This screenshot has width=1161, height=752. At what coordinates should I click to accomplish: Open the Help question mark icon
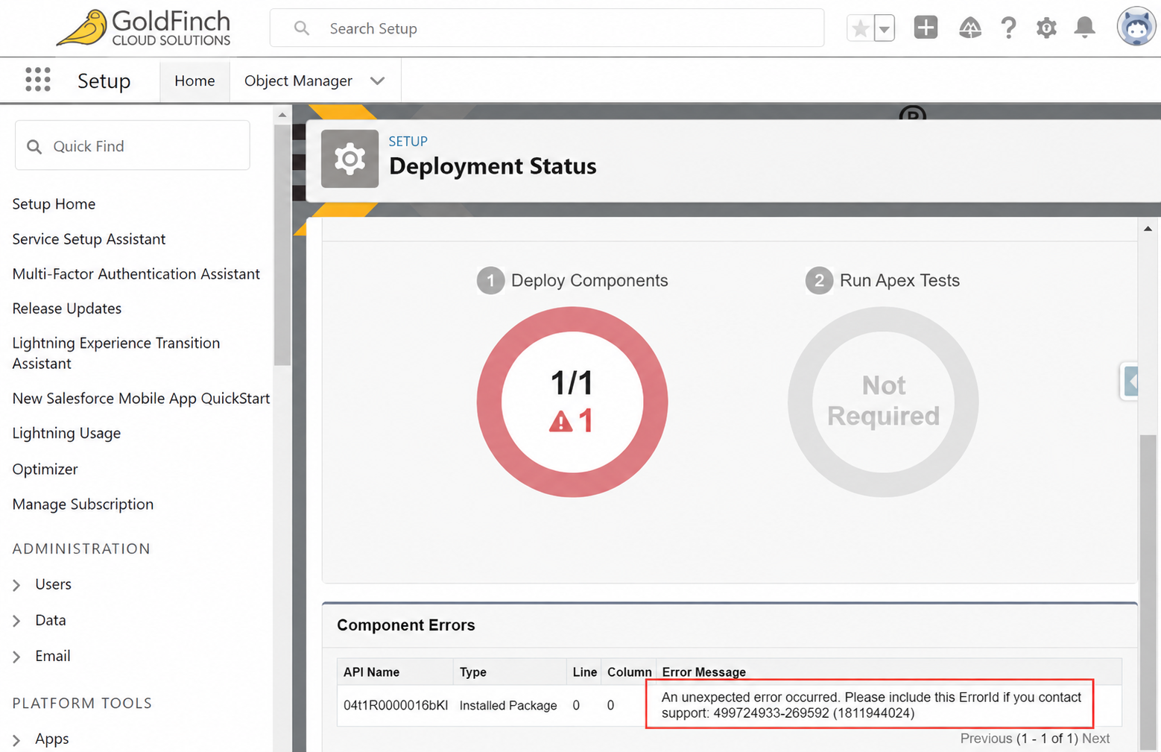pos(1008,28)
